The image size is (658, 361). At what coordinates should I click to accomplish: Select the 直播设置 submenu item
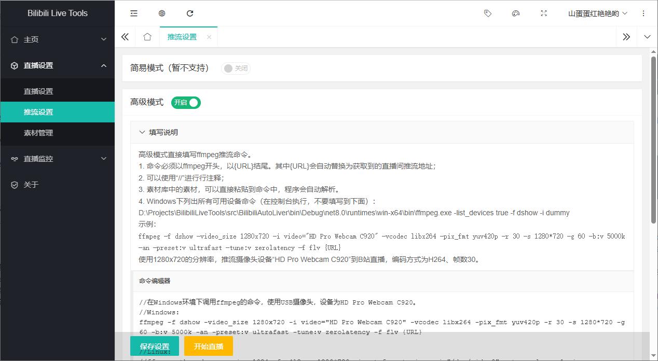[57, 91]
